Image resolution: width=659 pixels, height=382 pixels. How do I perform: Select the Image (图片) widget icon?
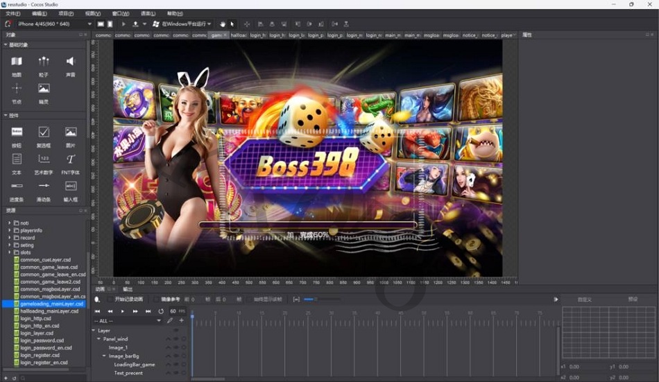click(71, 132)
